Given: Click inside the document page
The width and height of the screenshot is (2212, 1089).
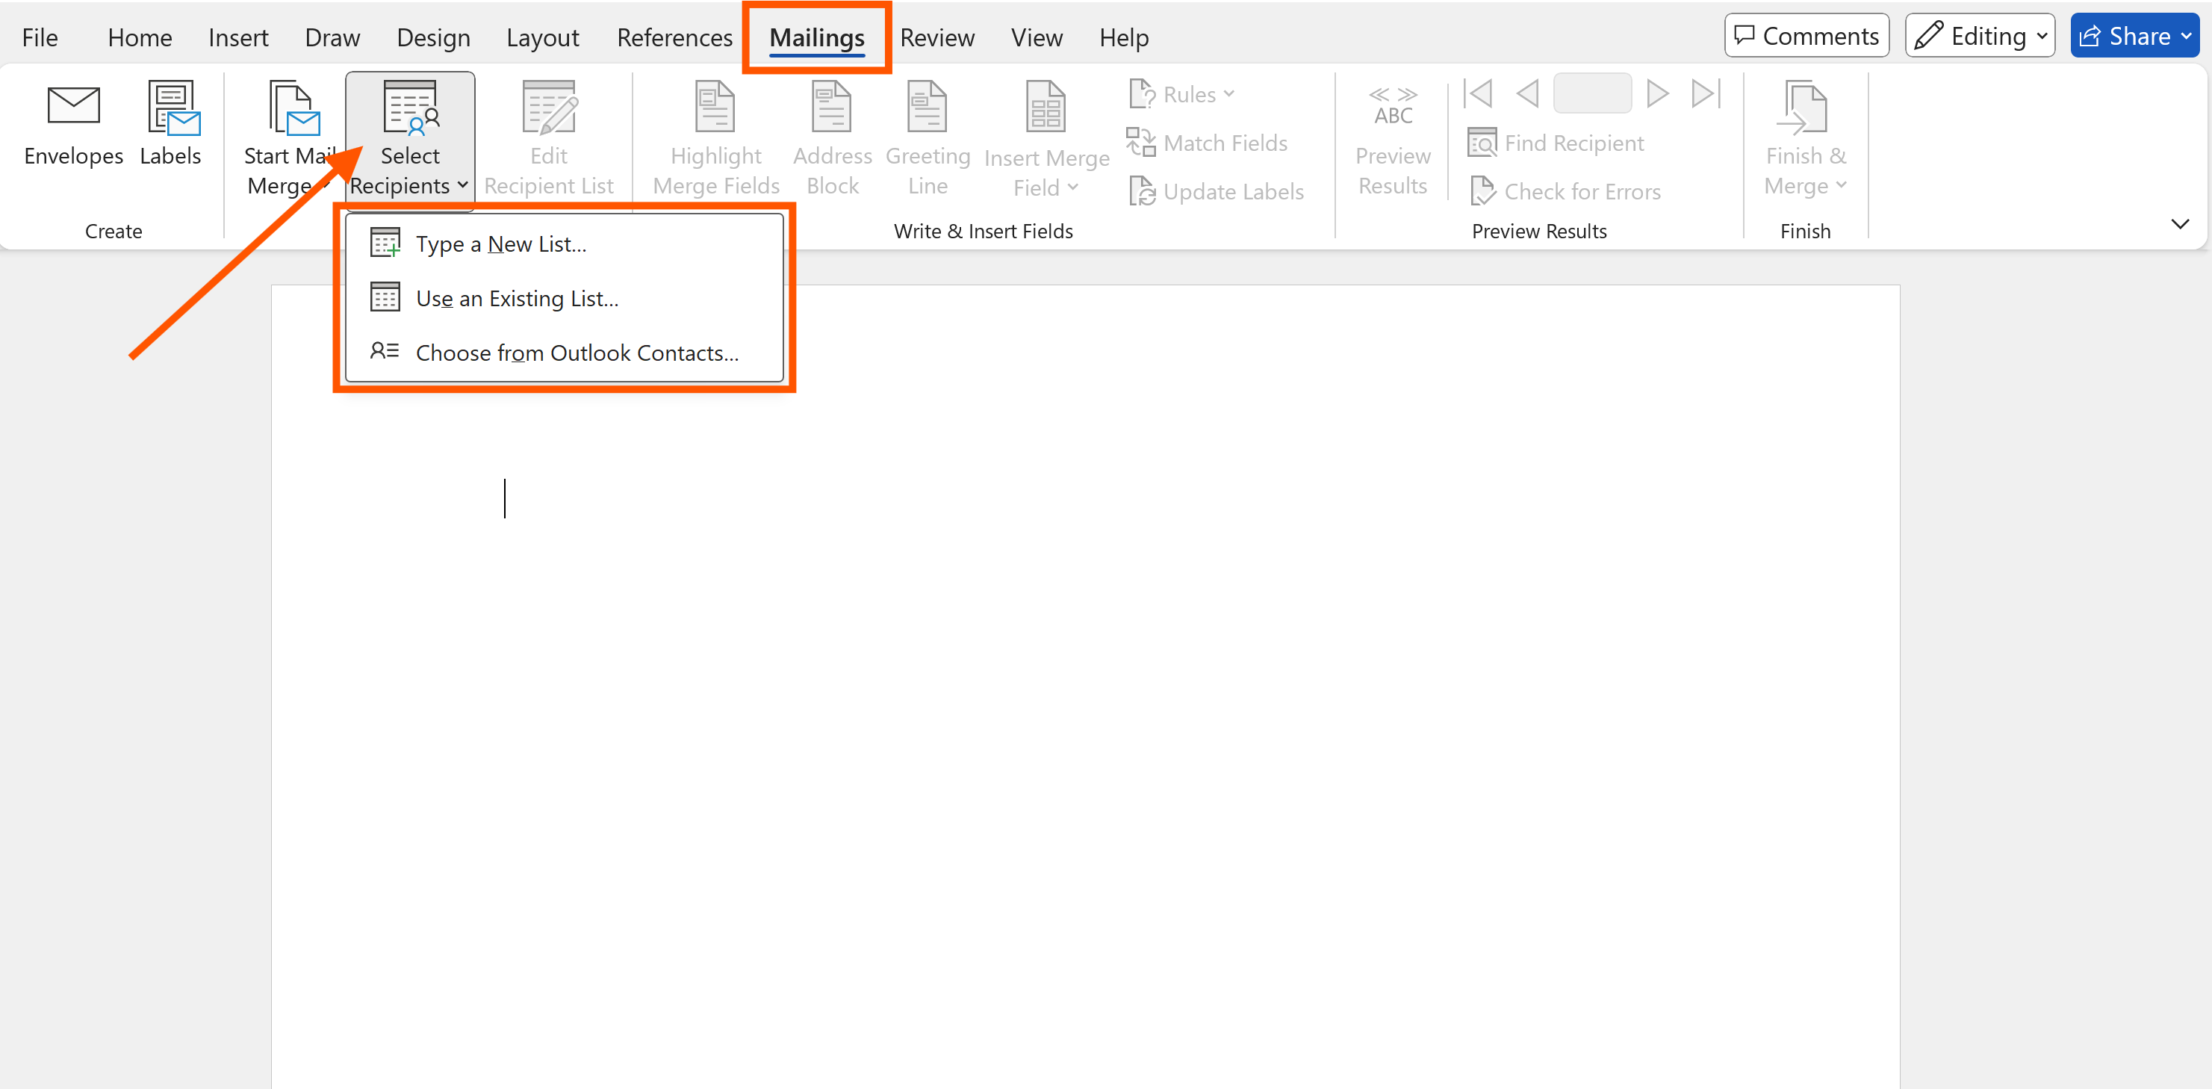Looking at the screenshot, I should coord(1085,687).
